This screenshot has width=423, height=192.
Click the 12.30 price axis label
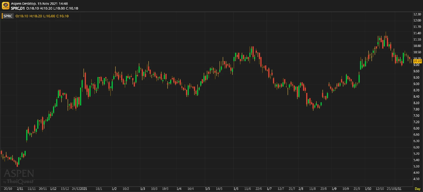click(417, 14)
